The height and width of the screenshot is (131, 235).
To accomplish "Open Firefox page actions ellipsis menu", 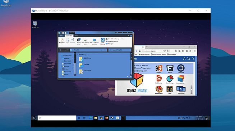I will (x=161, y=51).
